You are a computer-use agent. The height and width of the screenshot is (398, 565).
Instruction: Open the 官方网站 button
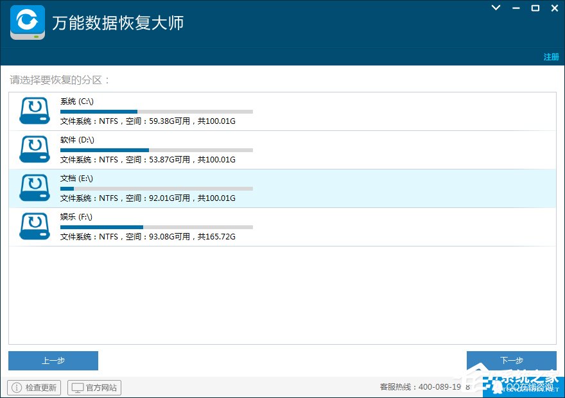click(94, 388)
